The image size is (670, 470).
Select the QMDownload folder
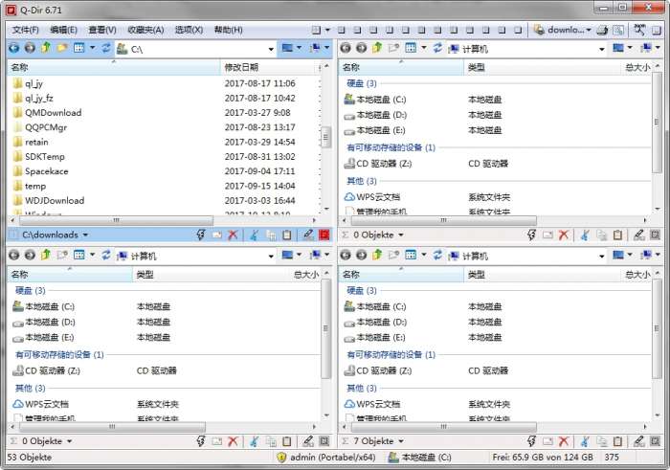(x=53, y=113)
